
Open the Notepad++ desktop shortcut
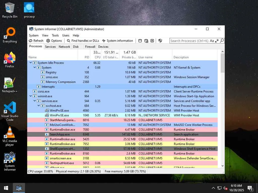coord(10,85)
